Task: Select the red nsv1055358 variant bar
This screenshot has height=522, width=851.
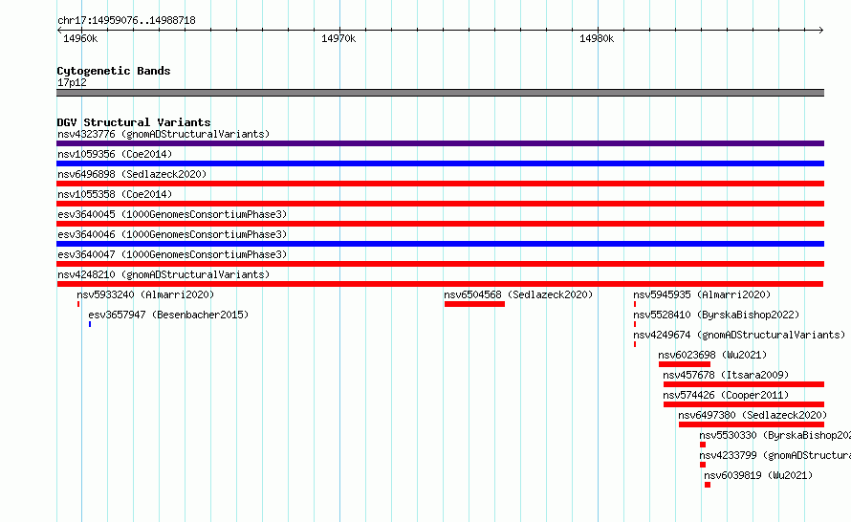Action: [x=440, y=204]
